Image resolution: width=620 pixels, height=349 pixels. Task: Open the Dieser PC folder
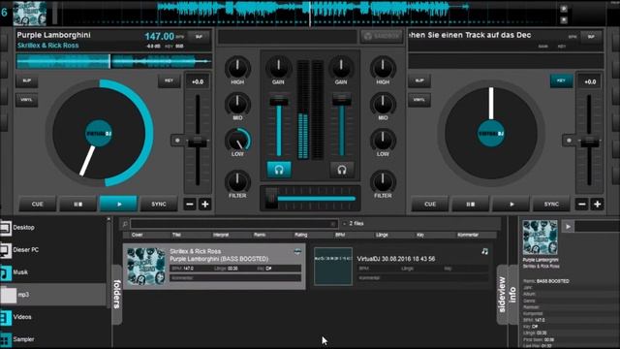point(26,250)
